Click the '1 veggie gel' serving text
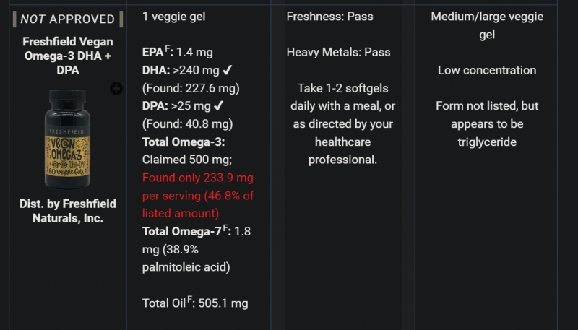 (x=173, y=16)
